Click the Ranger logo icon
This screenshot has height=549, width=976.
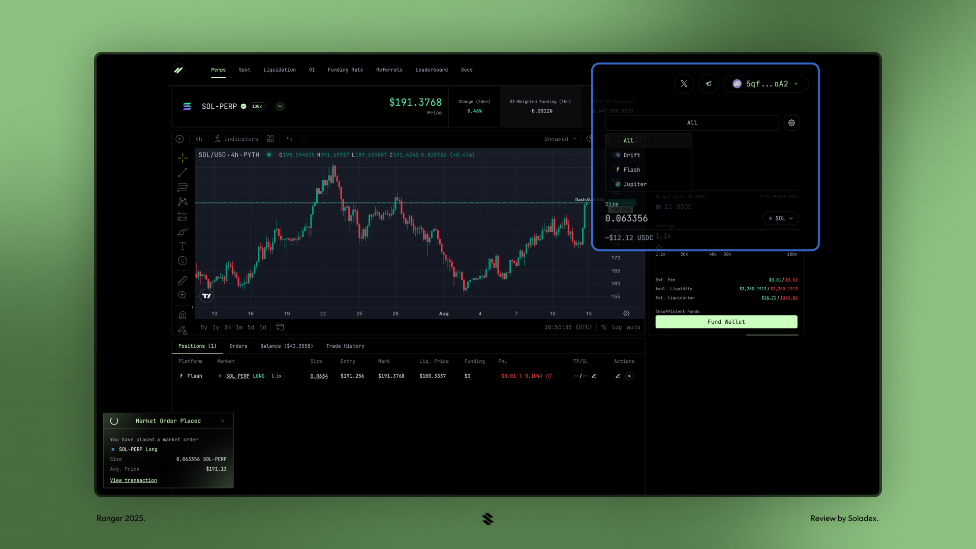[x=178, y=70]
